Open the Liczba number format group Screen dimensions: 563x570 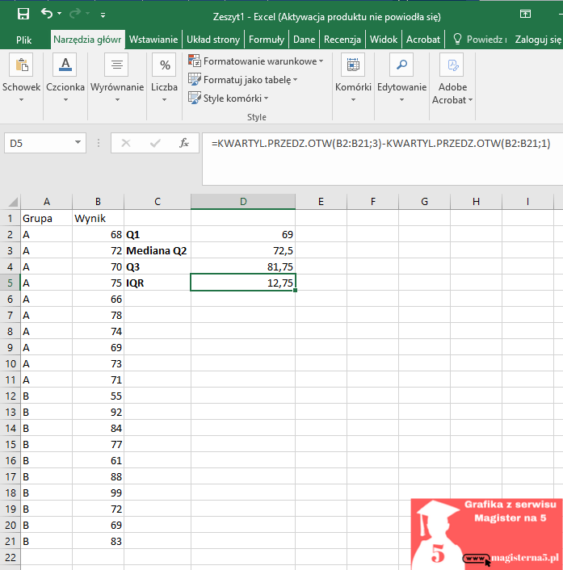(x=164, y=79)
